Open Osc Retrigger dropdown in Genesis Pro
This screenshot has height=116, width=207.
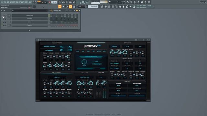(x=49, y=50)
